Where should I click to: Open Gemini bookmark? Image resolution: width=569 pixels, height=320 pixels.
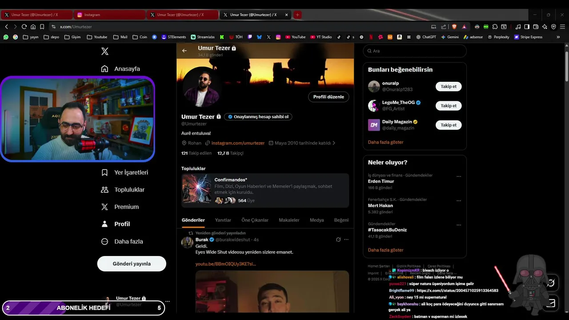click(x=450, y=37)
